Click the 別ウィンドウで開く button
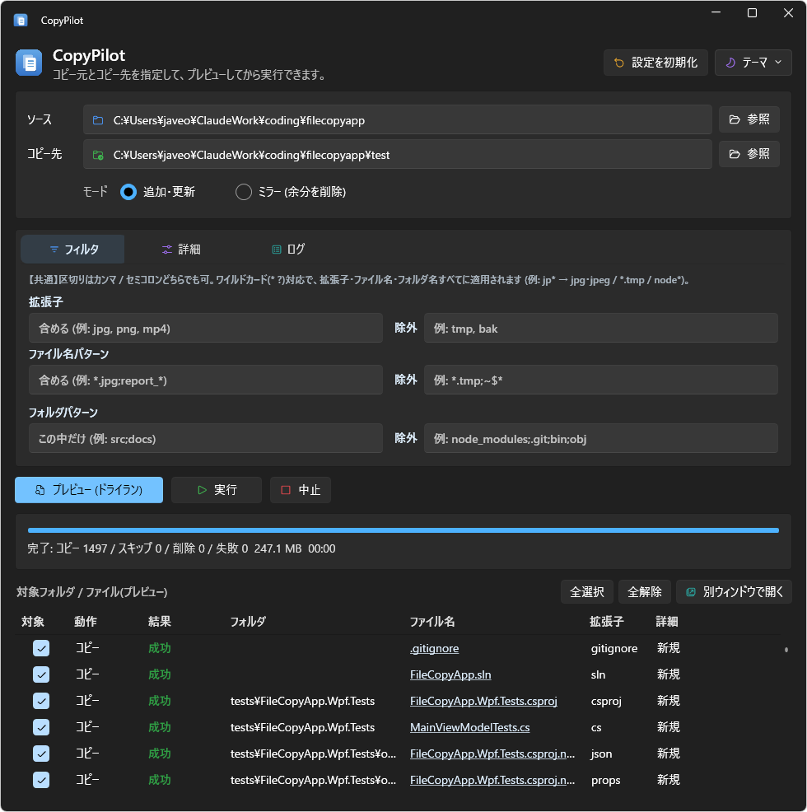The width and height of the screenshot is (807, 812). 734,592
